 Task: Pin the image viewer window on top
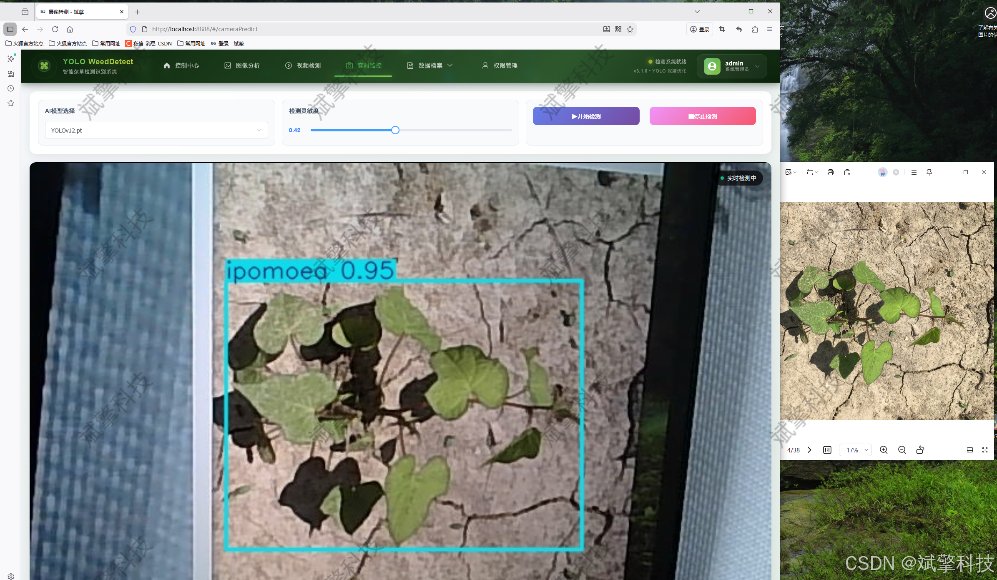click(929, 172)
